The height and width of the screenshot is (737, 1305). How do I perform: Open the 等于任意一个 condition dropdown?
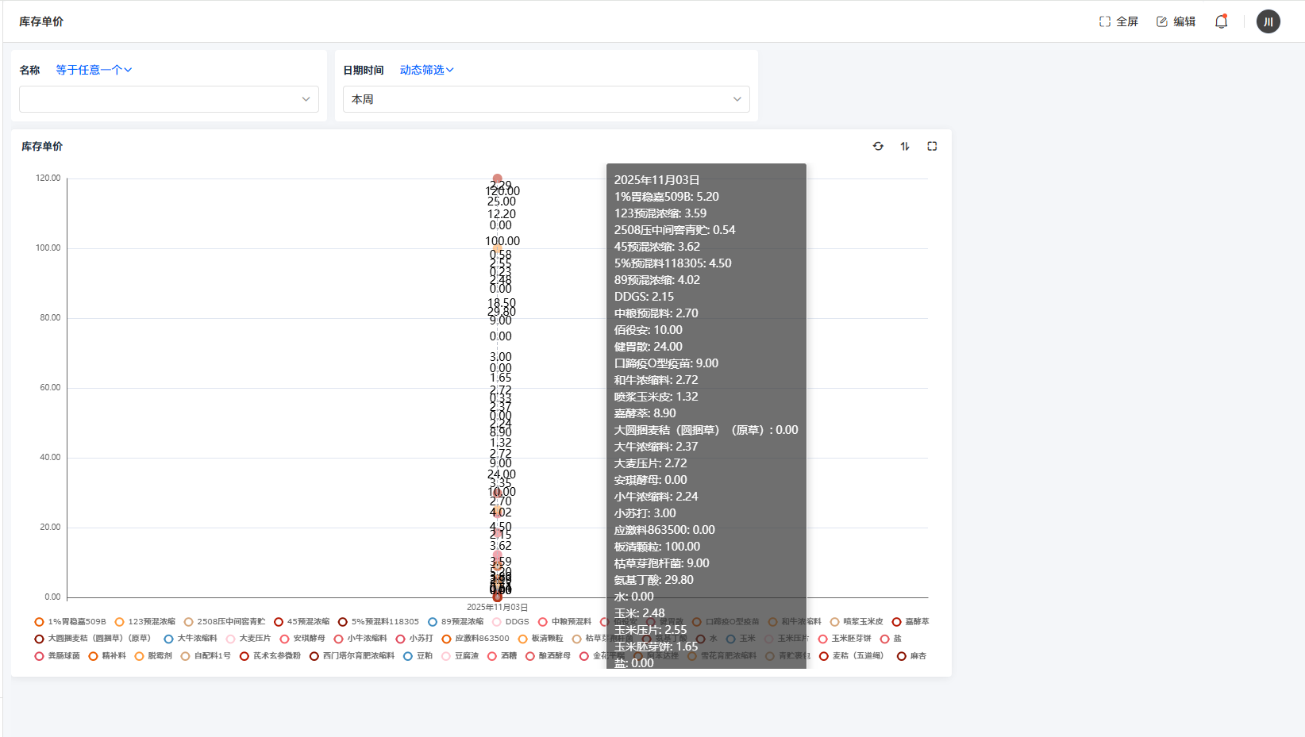click(x=94, y=70)
